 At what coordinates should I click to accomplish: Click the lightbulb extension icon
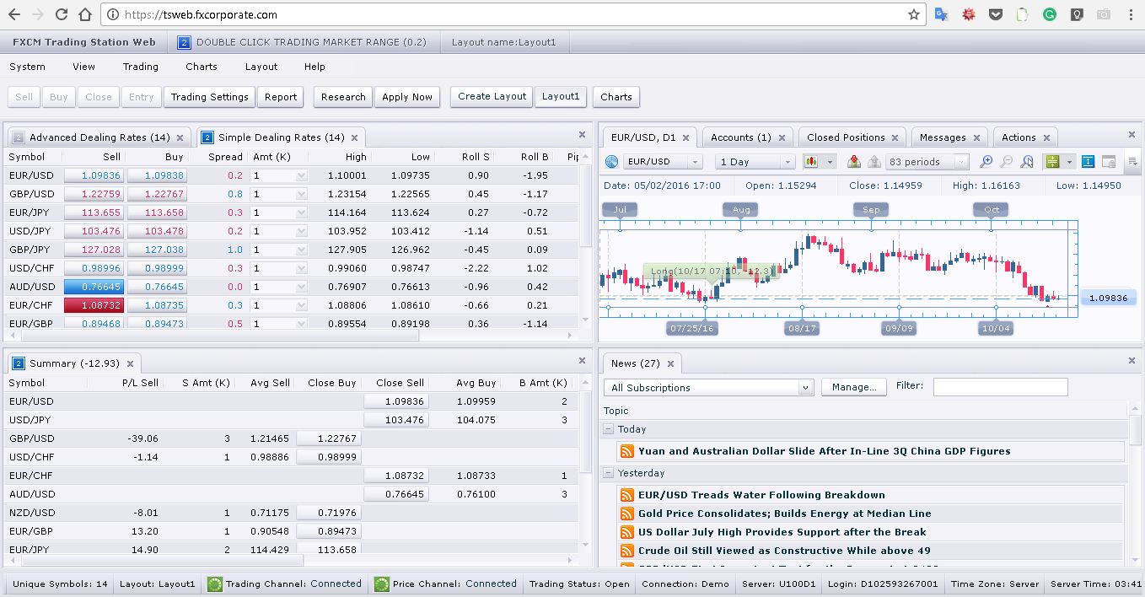coord(1077,14)
